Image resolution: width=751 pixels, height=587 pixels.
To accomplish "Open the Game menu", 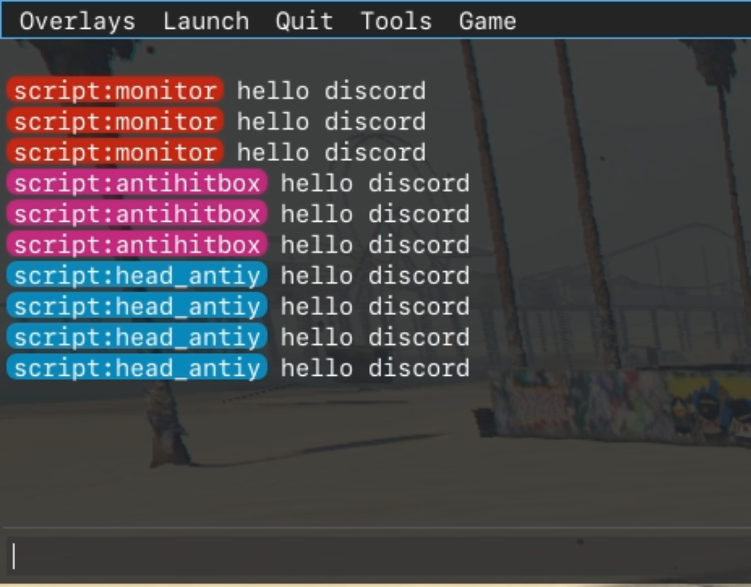I will pos(487,22).
